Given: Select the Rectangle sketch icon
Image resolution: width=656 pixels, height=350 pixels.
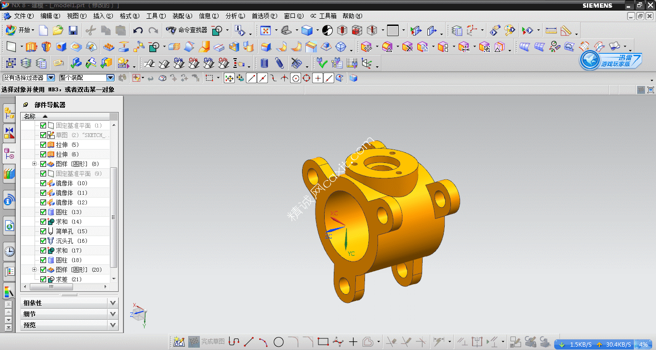Looking at the screenshot, I should coord(323,342).
